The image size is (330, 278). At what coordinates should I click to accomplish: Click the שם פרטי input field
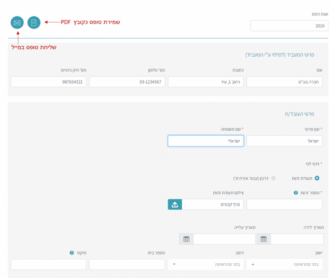pyautogui.click(x=285, y=141)
